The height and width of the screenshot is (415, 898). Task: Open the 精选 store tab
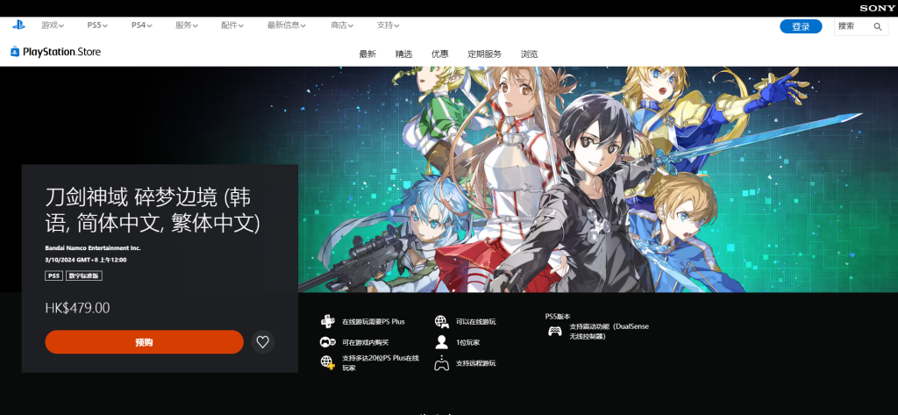[x=403, y=54]
